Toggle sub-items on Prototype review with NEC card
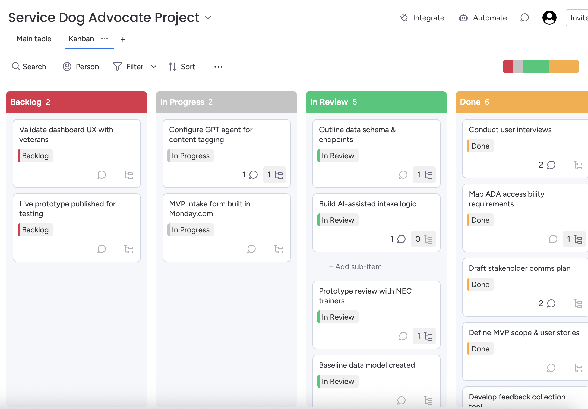 pos(425,336)
